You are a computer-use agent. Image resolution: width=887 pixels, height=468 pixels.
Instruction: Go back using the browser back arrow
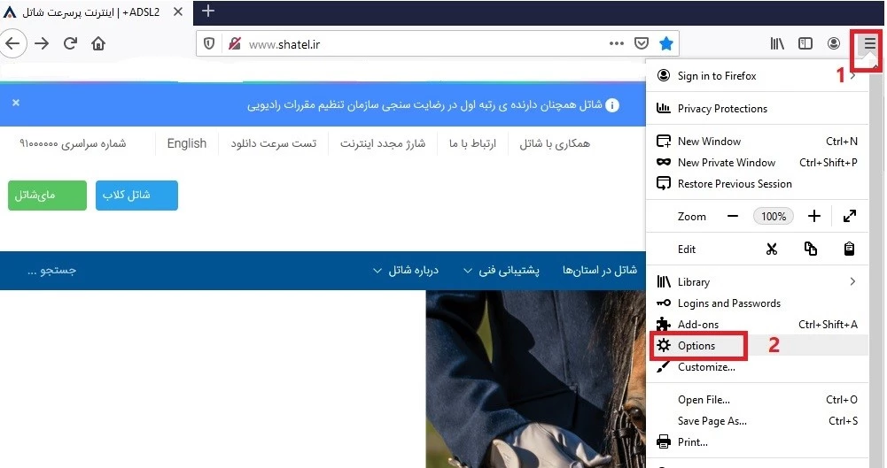(x=13, y=43)
